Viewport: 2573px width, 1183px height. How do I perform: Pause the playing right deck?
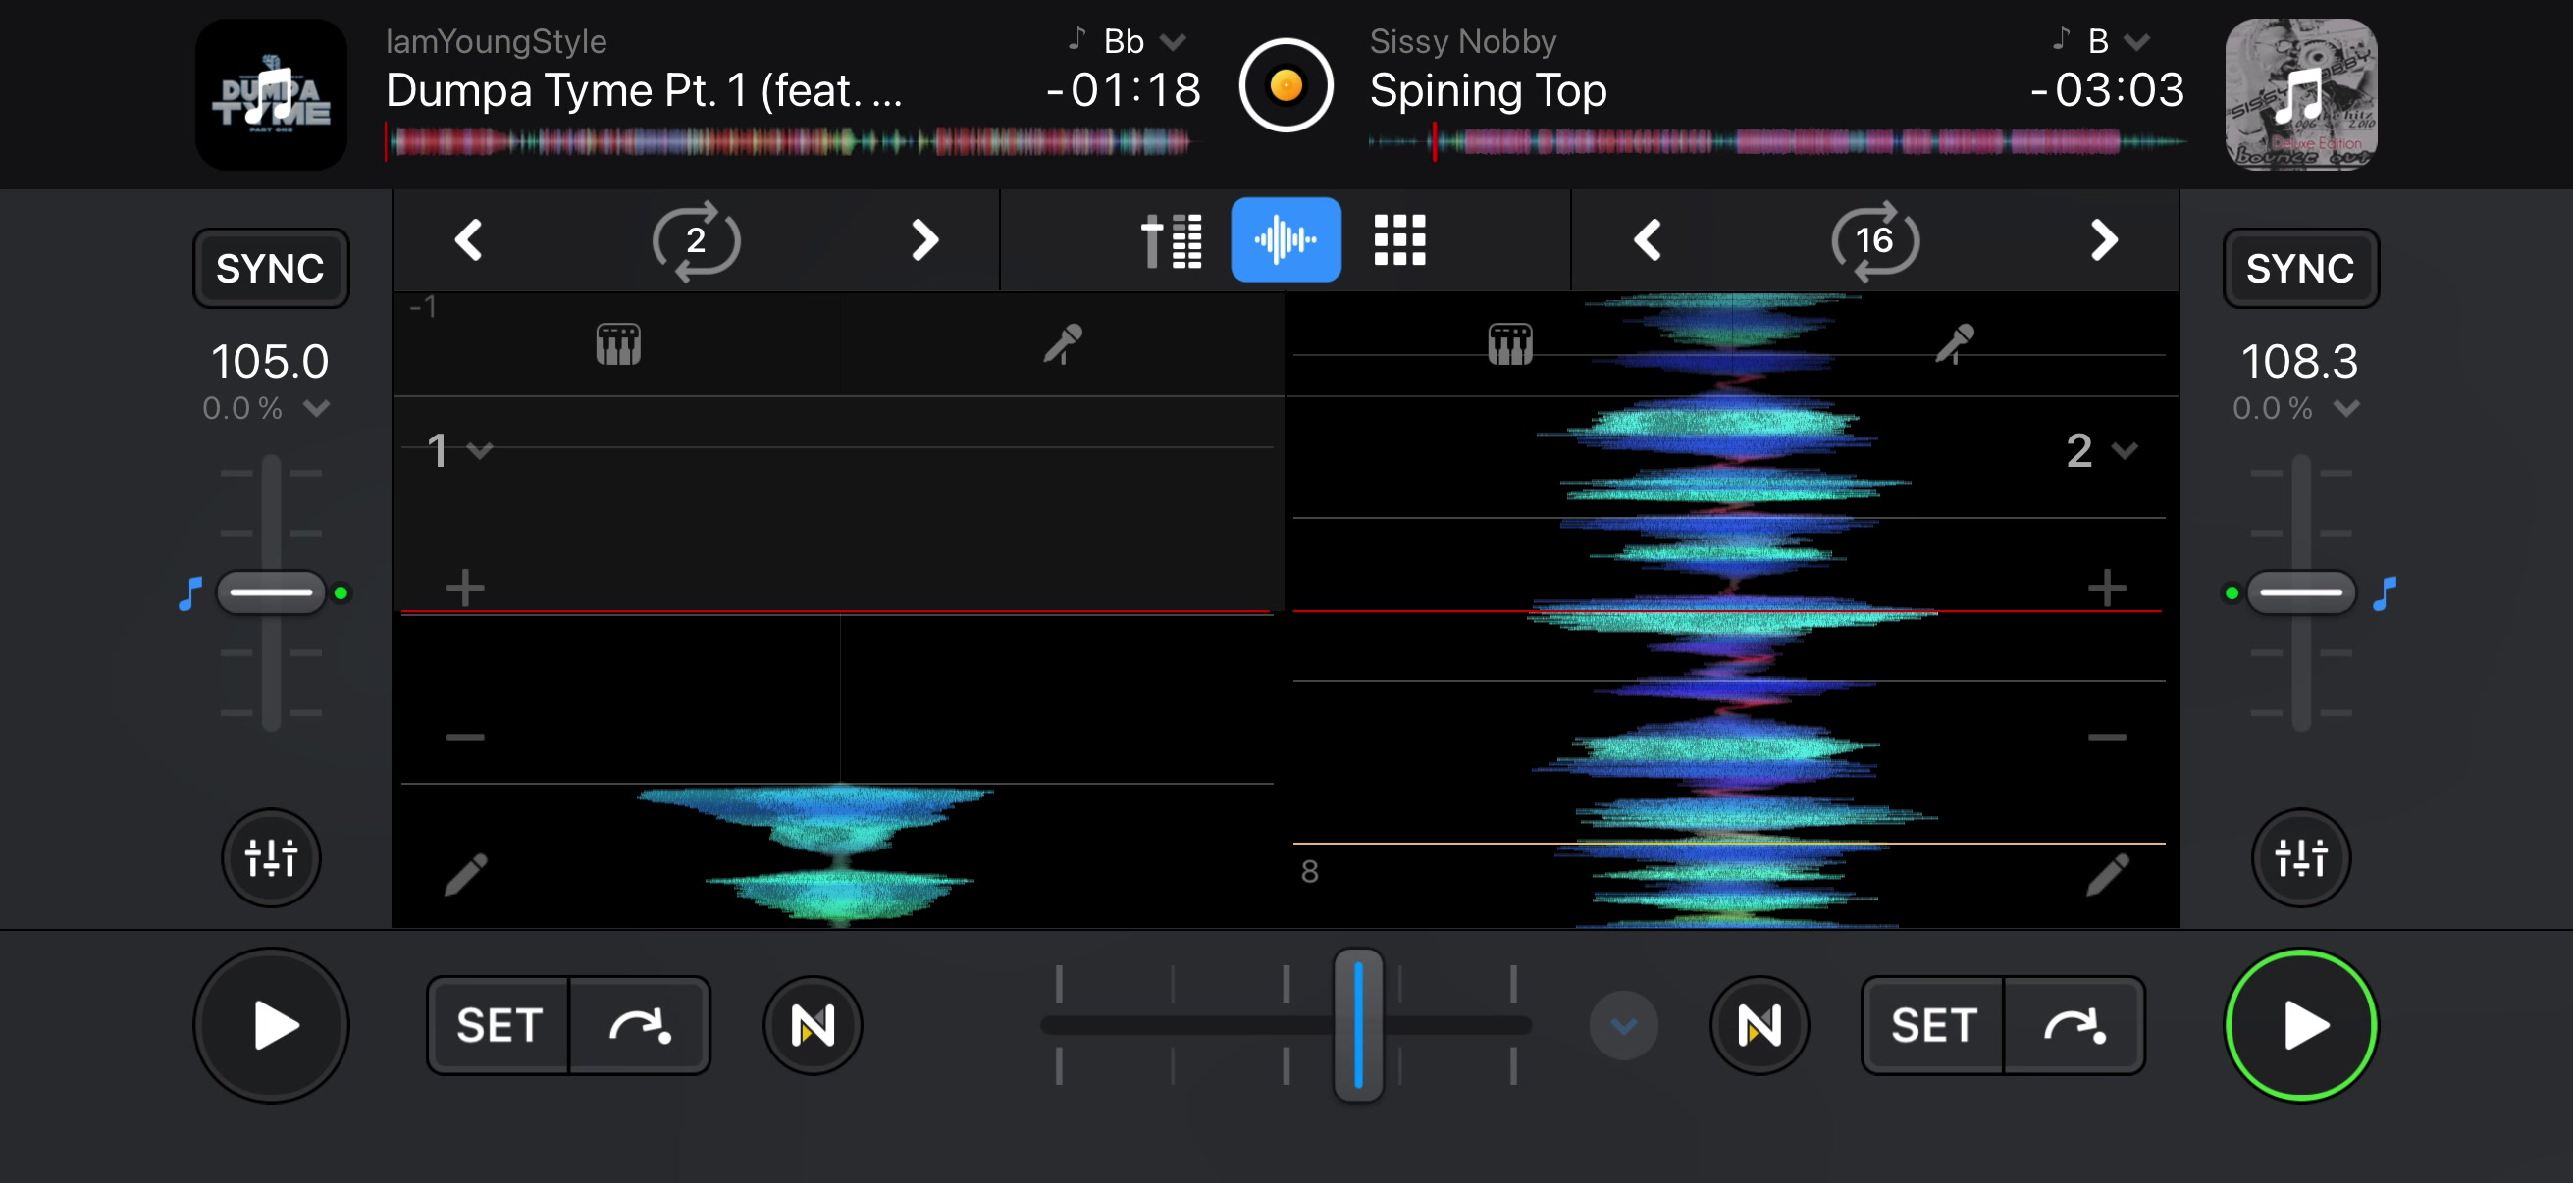coord(2301,1025)
